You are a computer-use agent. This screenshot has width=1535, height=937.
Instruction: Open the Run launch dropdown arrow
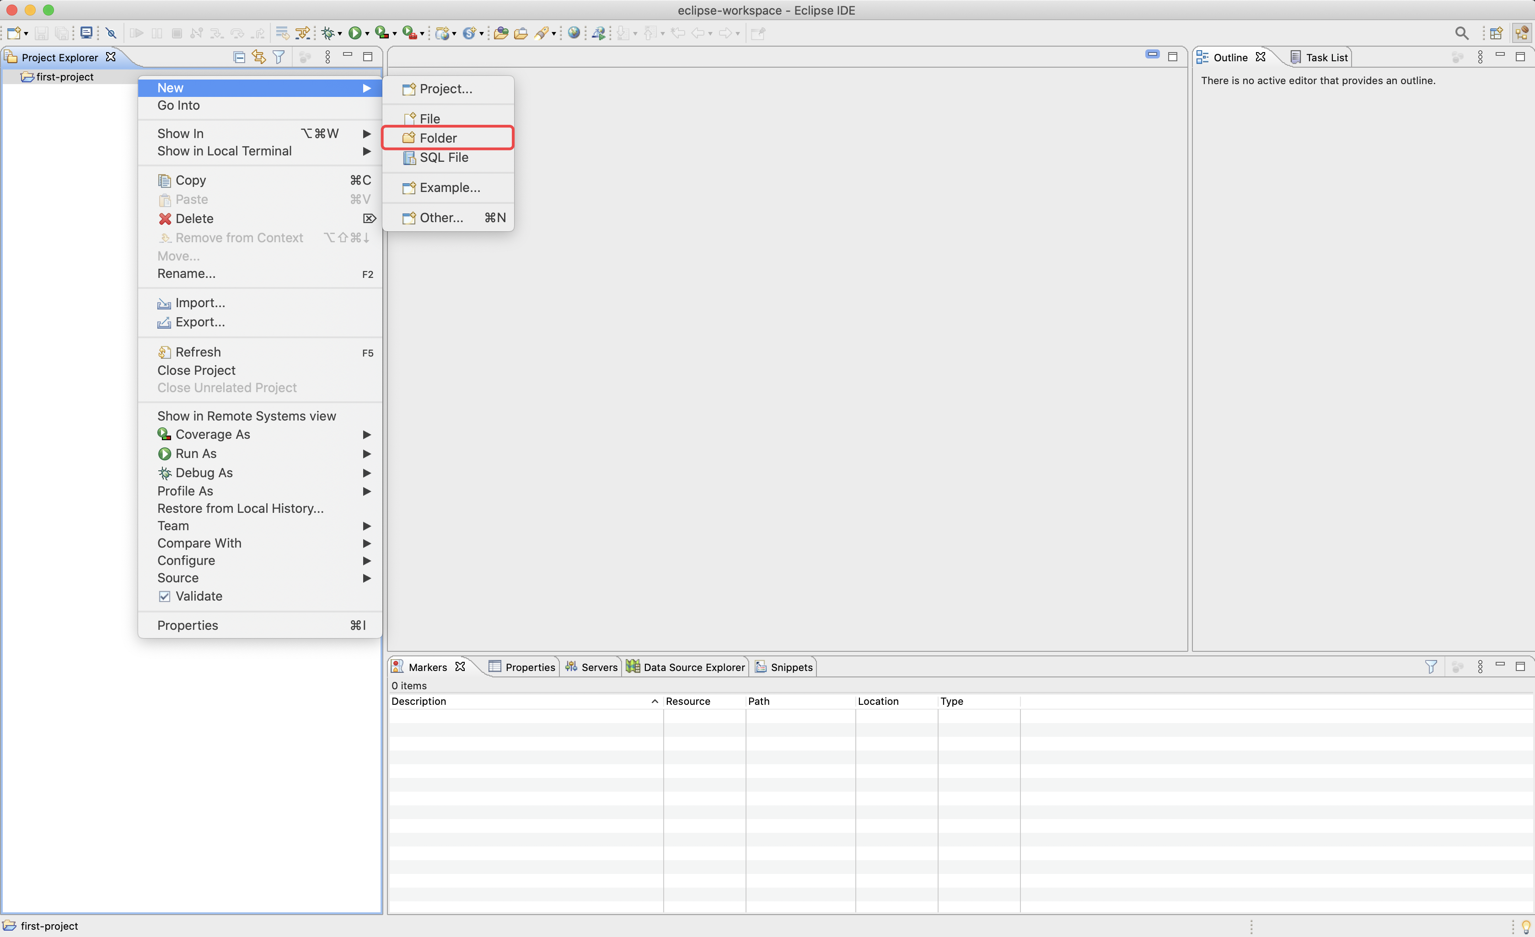click(x=367, y=34)
